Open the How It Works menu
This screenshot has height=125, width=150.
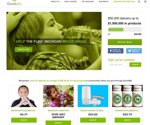click(x=70, y=2)
